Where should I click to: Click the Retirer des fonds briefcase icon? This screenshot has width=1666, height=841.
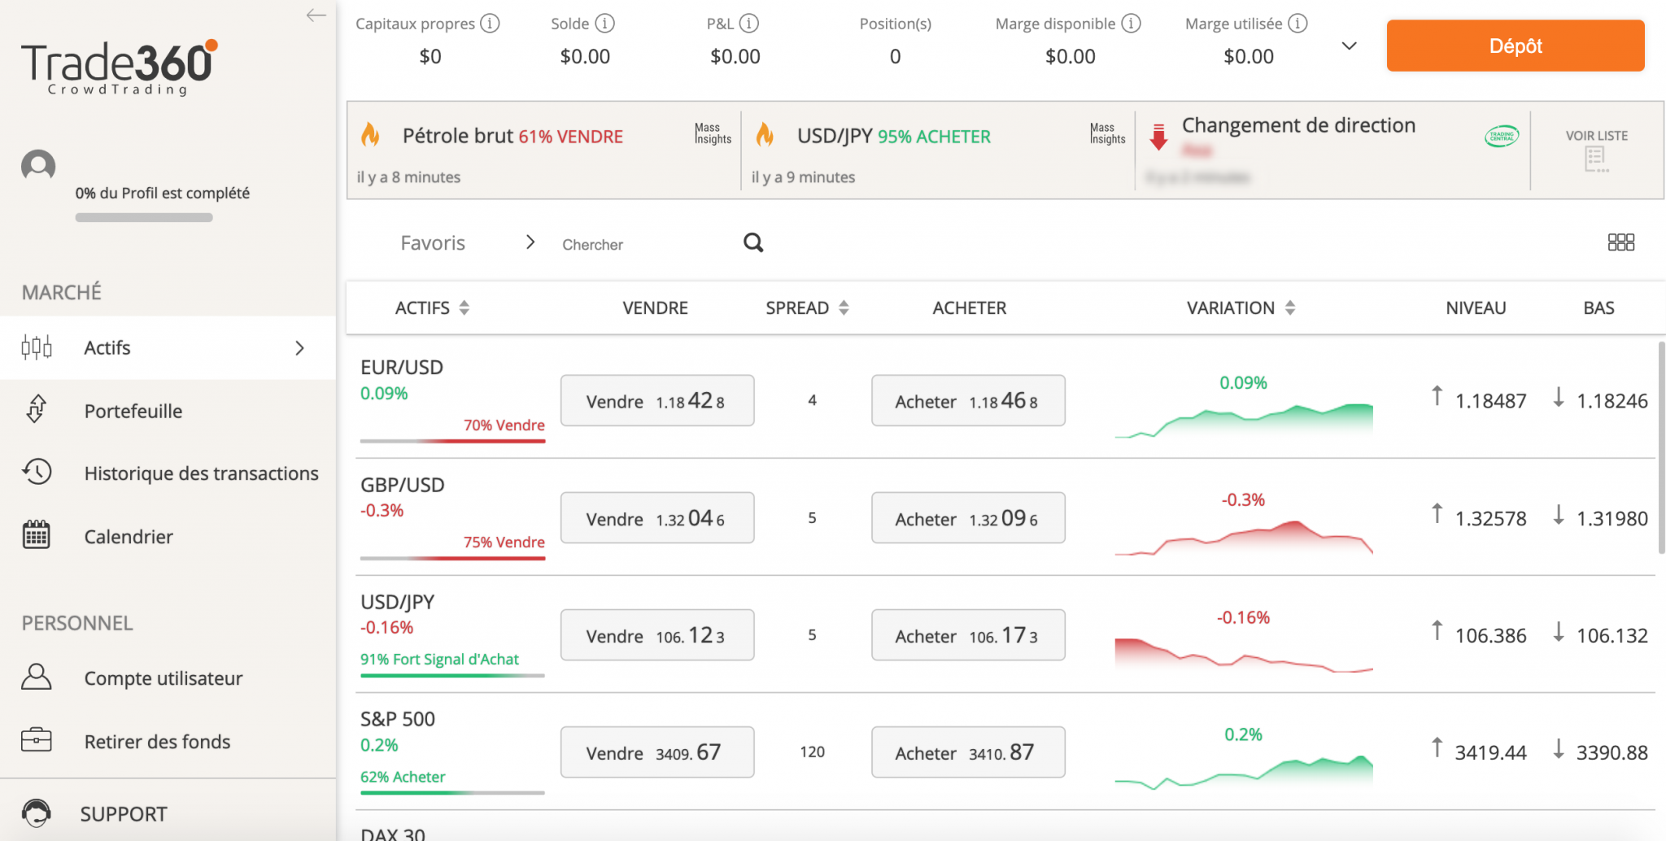[x=37, y=739]
